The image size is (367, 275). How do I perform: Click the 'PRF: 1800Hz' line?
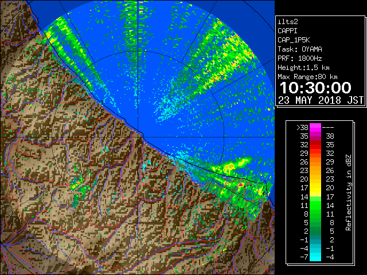click(x=300, y=58)
